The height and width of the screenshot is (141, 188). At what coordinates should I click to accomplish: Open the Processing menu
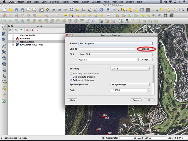[117, 2]
